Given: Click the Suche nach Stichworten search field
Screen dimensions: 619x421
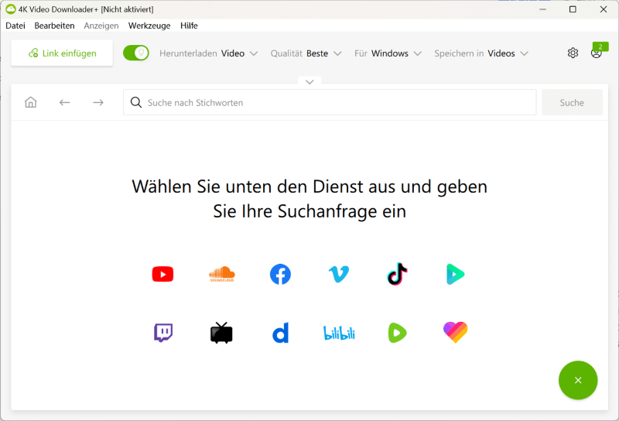Looking at the screenshot, I should pos(330,102).
